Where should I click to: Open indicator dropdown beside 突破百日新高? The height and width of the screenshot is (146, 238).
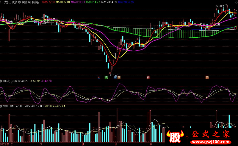(x=19, y=2)
